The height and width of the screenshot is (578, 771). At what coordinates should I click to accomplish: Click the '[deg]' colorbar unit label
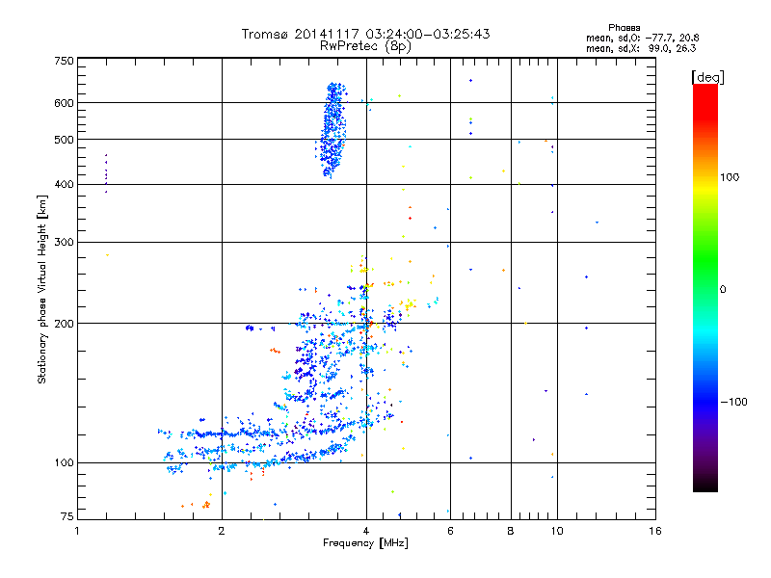(707, 77)
